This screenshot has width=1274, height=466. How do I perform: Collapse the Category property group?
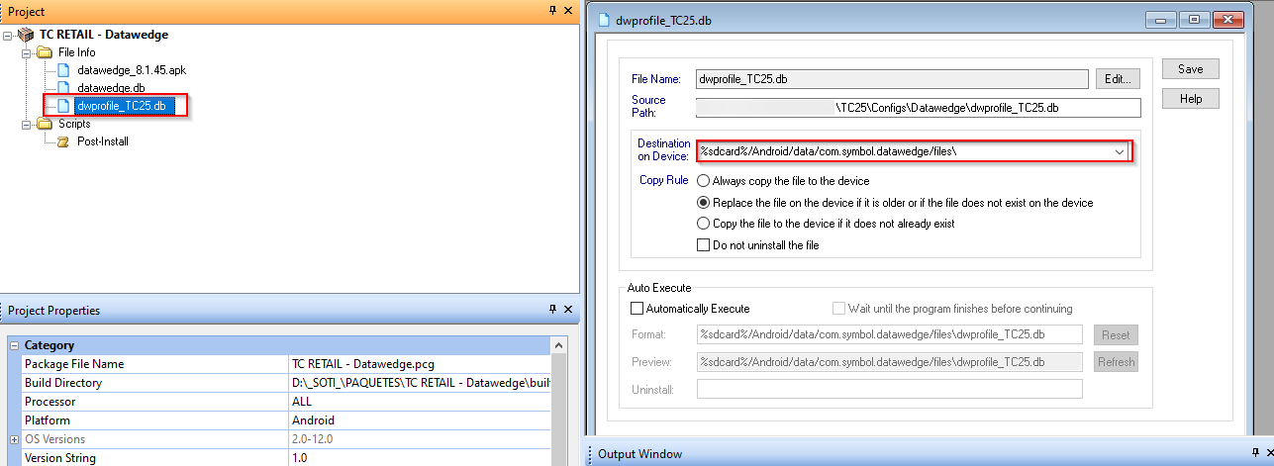point(14,345)
